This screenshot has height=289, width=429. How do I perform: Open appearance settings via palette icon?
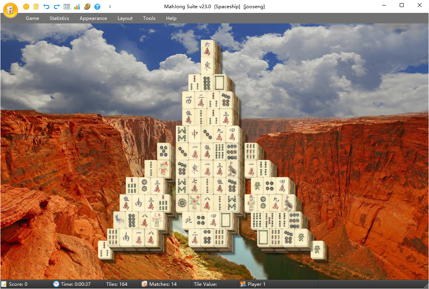(87, 7)
